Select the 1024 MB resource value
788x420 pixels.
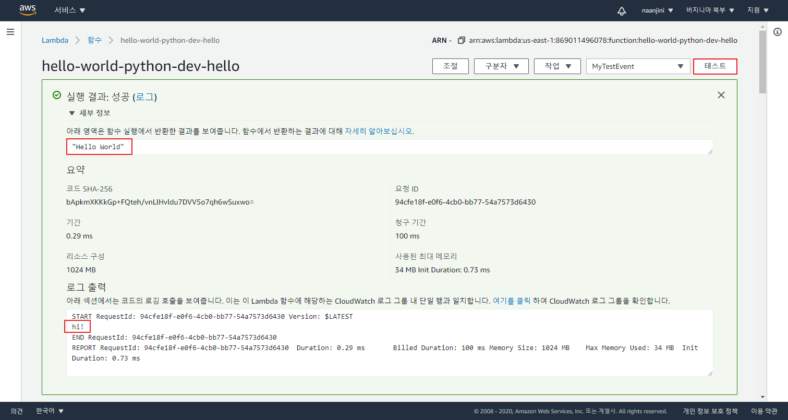pos(81,270)
